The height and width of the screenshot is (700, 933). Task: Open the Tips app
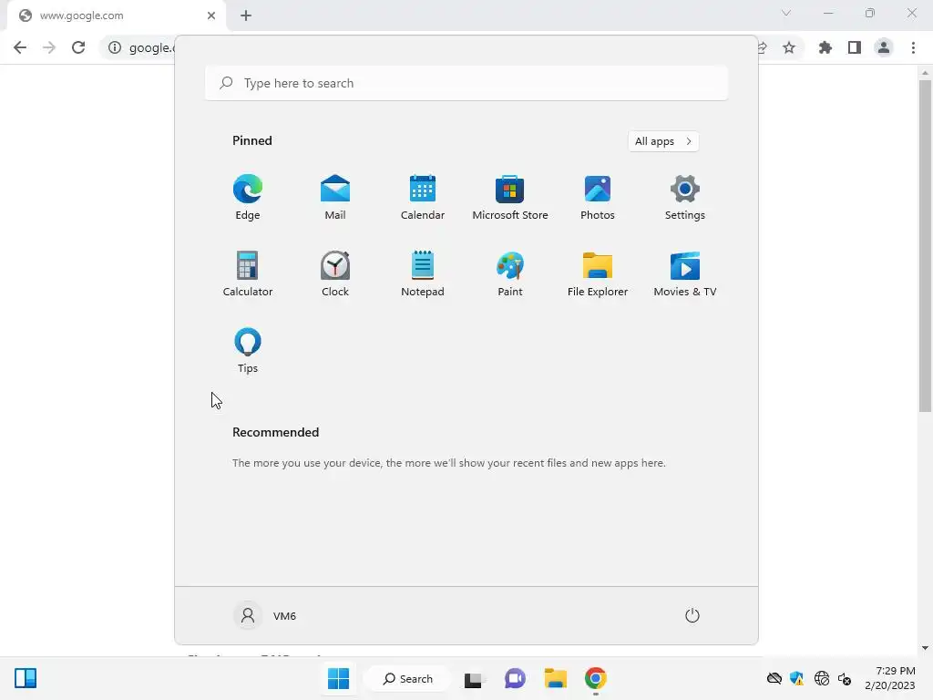(x=248, y=351)
